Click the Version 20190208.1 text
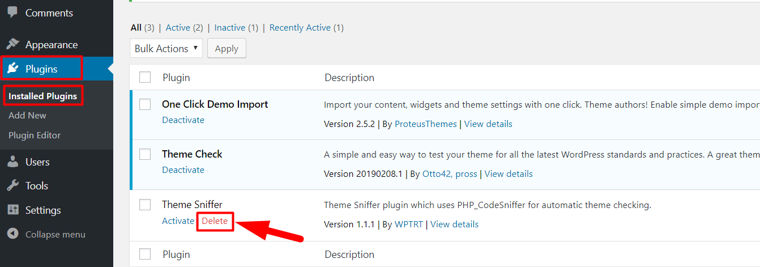Screen dimensions: 760x267 363,173
